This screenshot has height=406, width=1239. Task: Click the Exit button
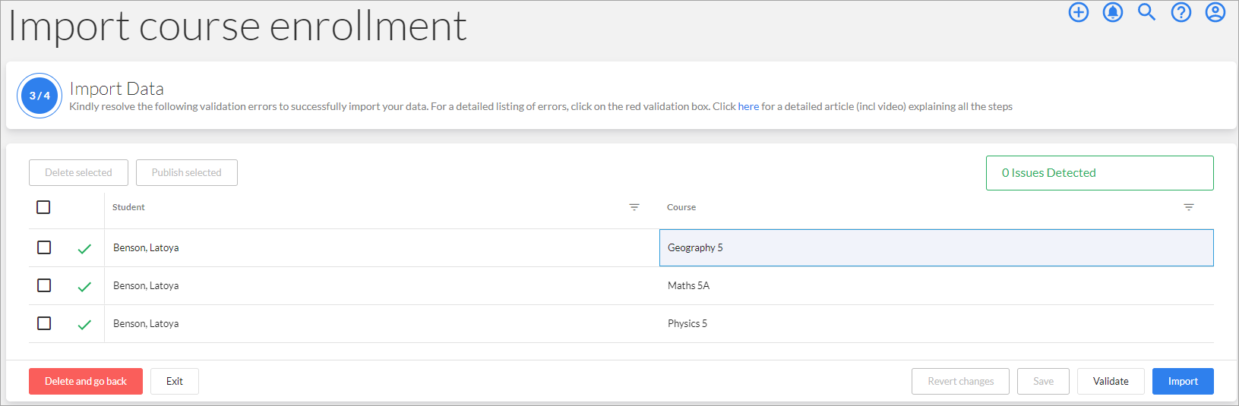pyautogui.click(x=175, y=381)
